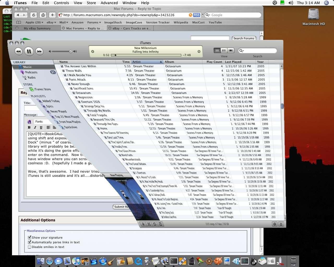Go back in Safari

pos(17,15)
